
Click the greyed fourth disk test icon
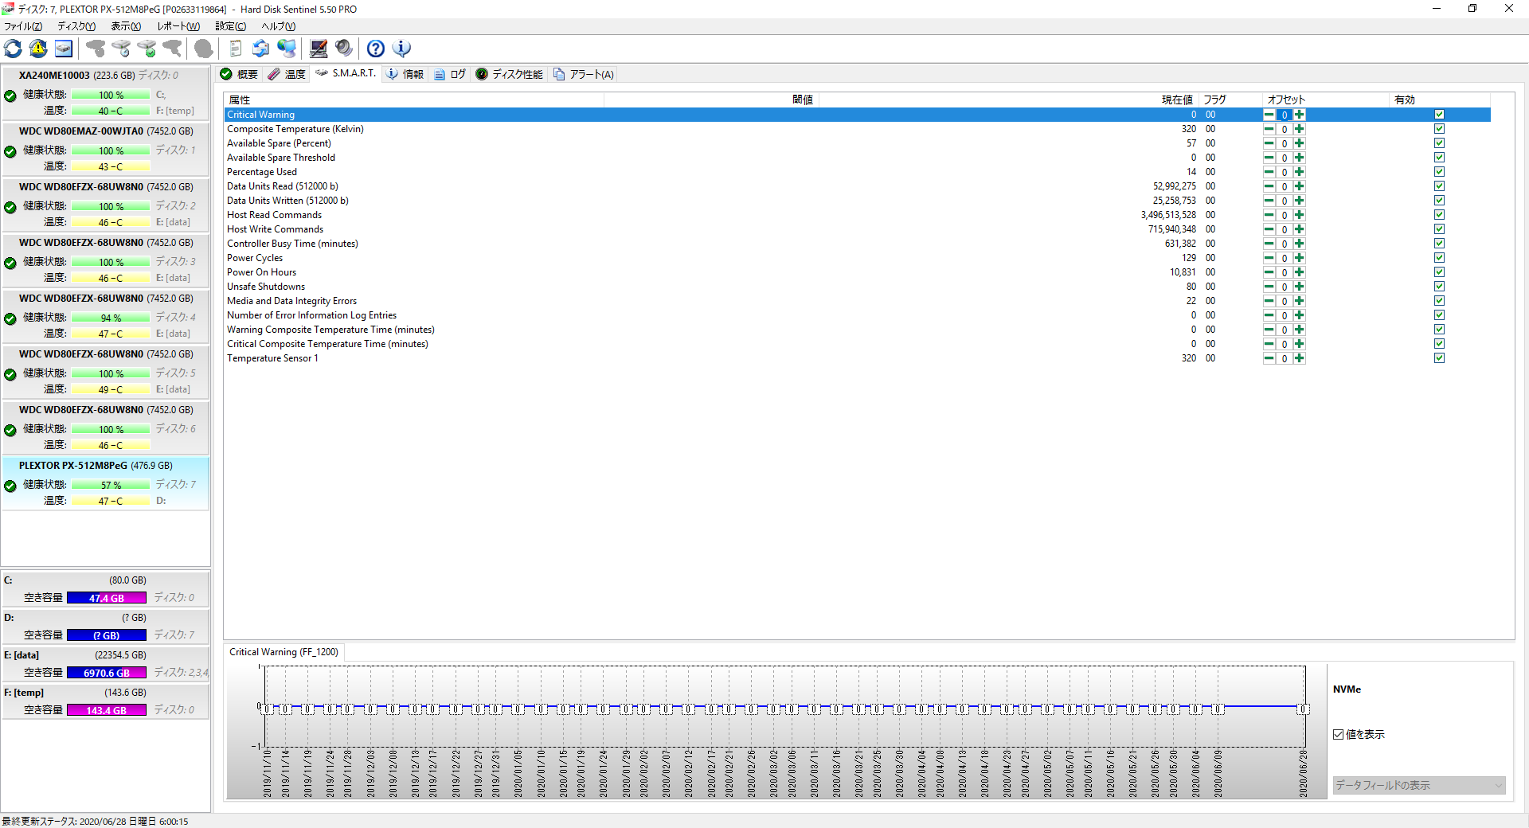coord(172,49)
